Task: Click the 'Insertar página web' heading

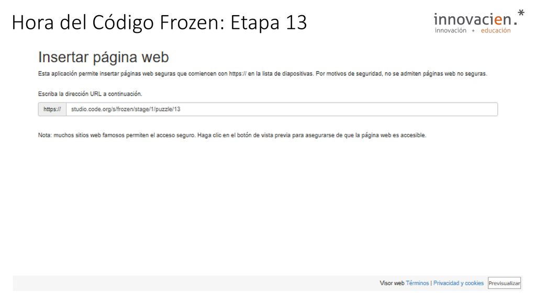Action: [103, 57]
